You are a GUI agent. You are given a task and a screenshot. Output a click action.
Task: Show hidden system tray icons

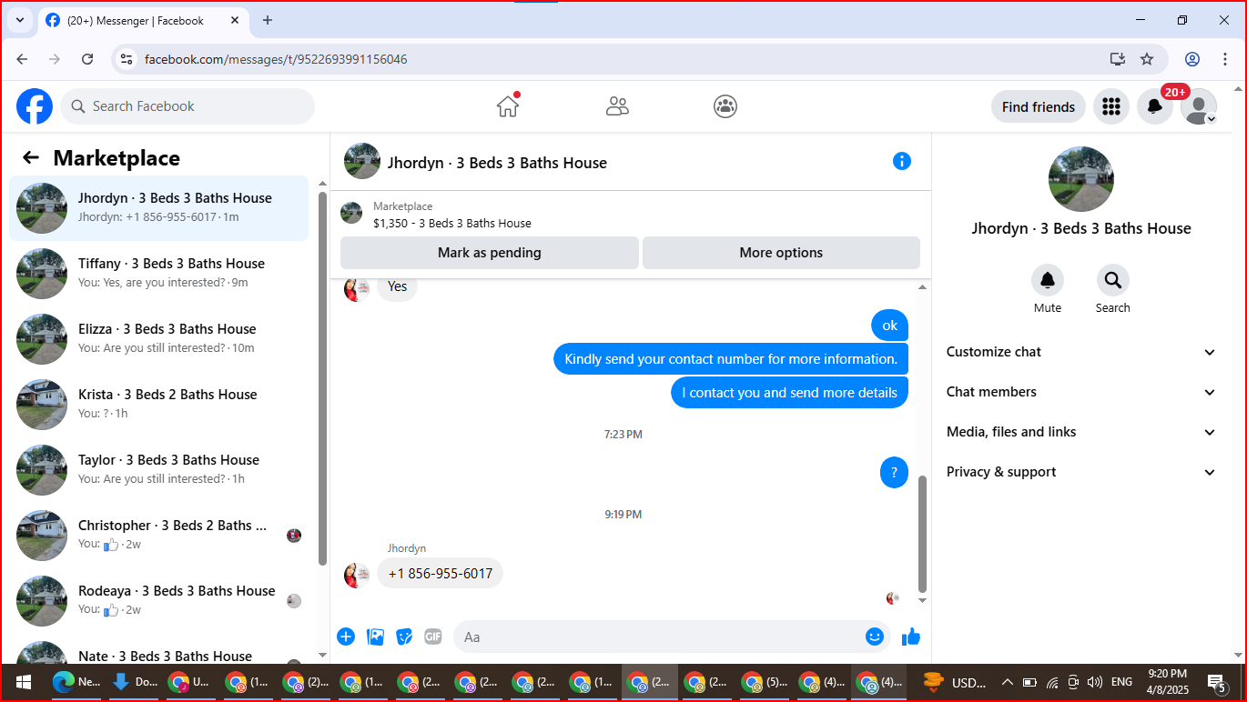point(1008,682)
